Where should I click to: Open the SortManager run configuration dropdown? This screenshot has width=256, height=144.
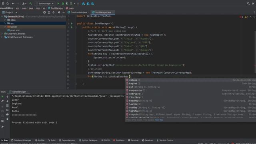(x=44, y=4)
